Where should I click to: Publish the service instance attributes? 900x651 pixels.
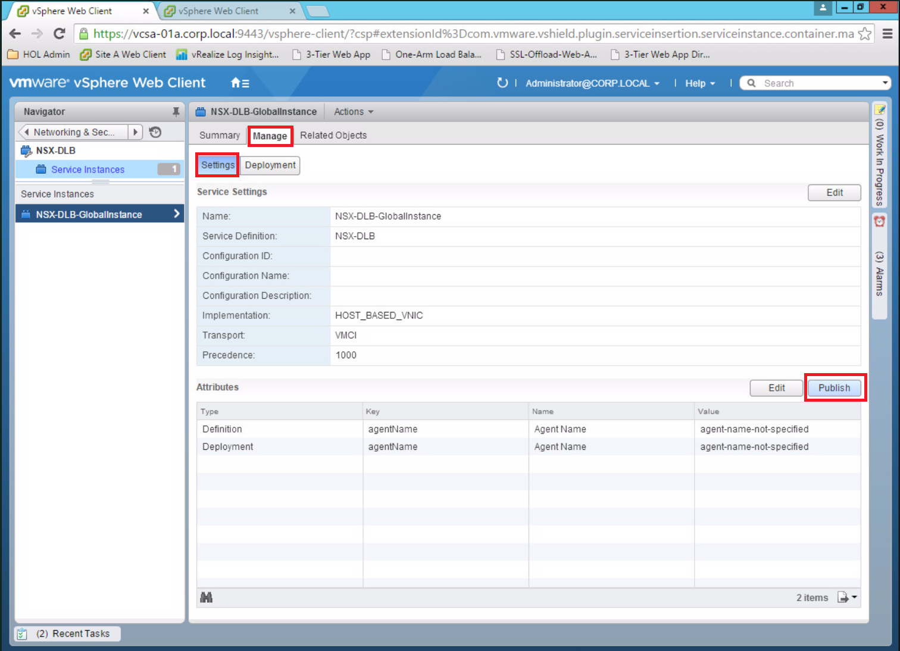point(834,387)
